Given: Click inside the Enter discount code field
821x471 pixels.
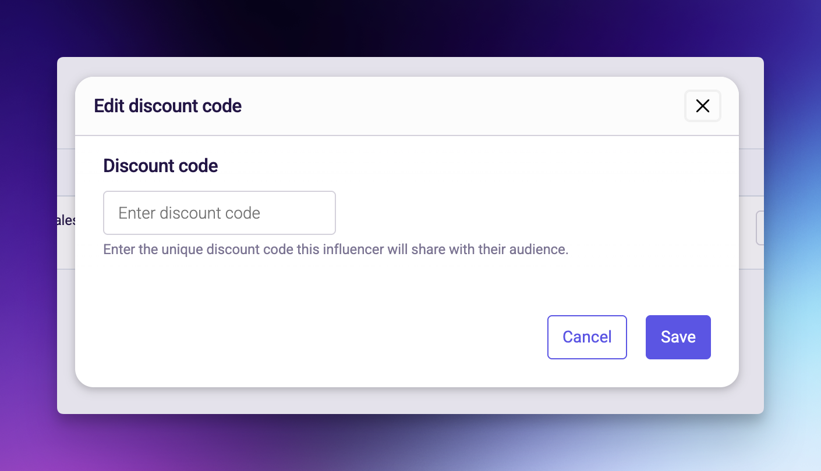Looking at the screenshot, I should (x=219, y=213).
